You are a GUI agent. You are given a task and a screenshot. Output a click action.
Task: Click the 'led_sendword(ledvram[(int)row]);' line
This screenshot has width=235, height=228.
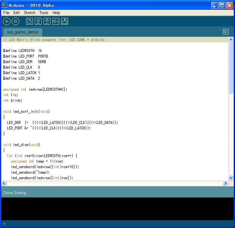pos(42,178)
